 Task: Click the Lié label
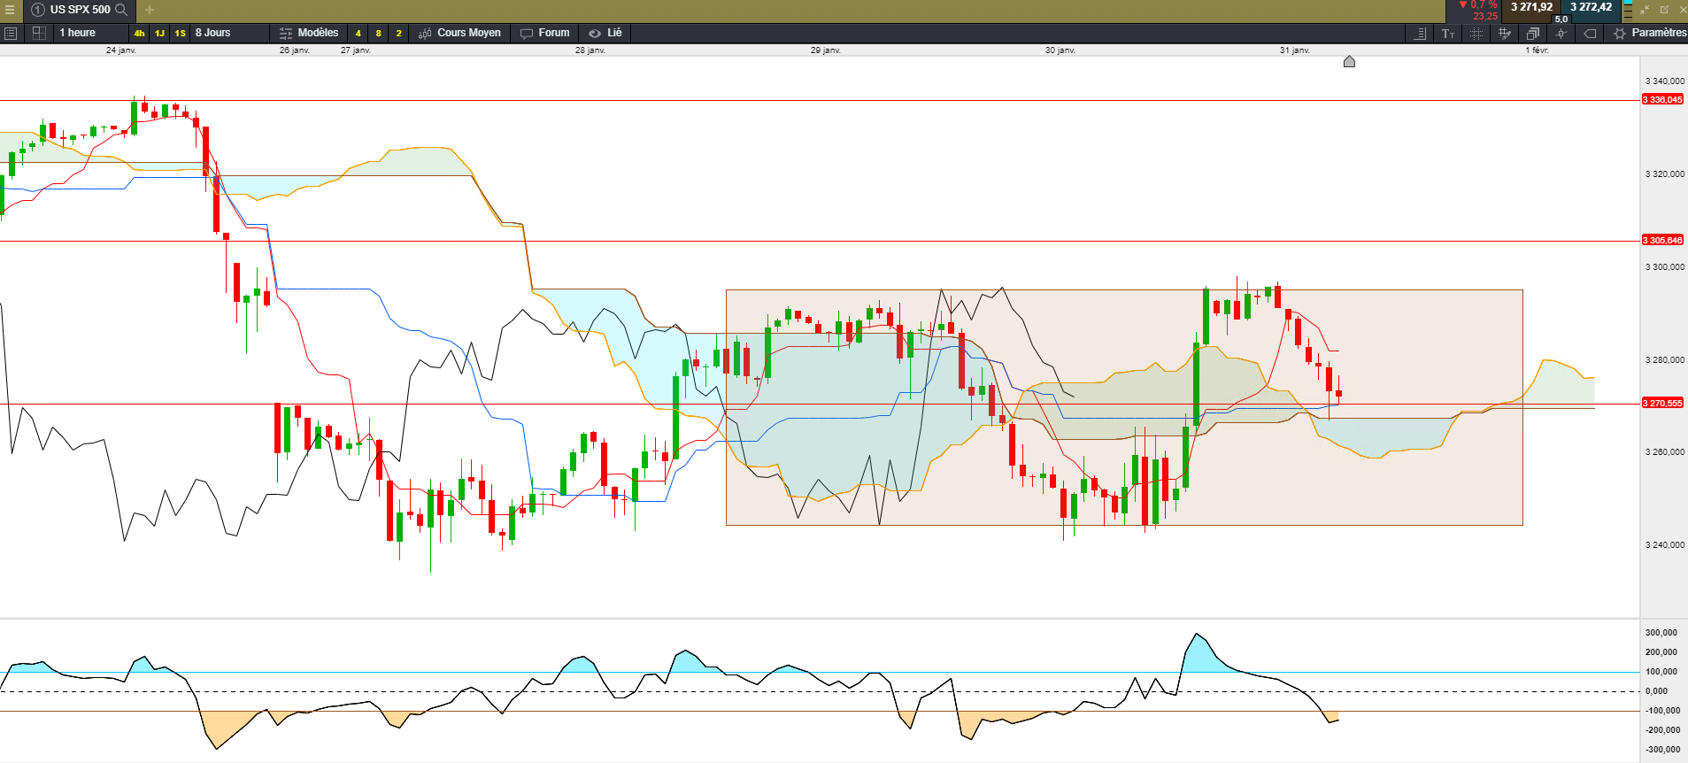(x=614, y=33)
